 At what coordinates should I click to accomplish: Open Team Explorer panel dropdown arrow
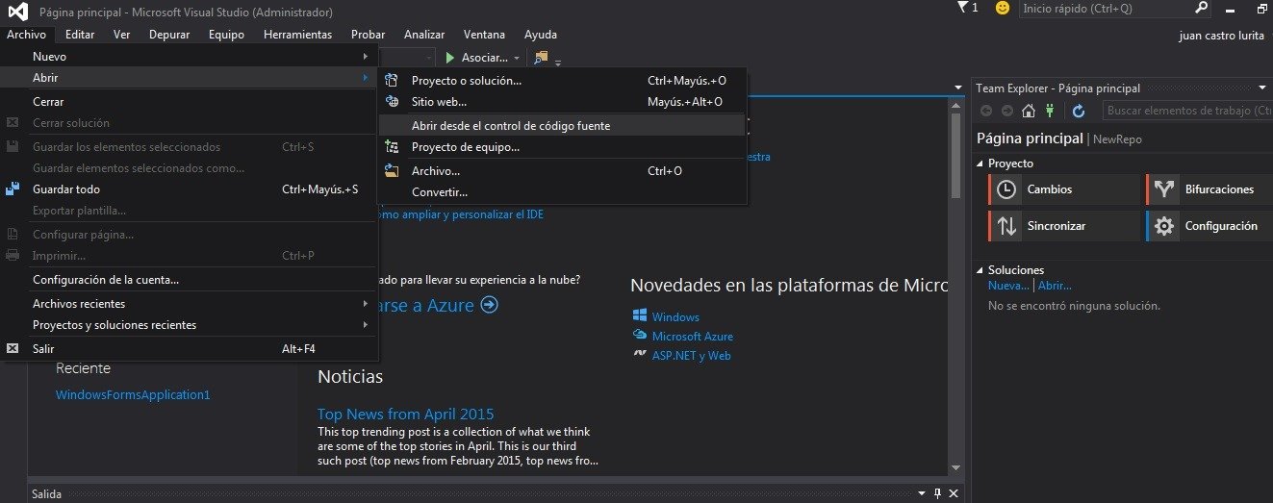point(1261,88)
